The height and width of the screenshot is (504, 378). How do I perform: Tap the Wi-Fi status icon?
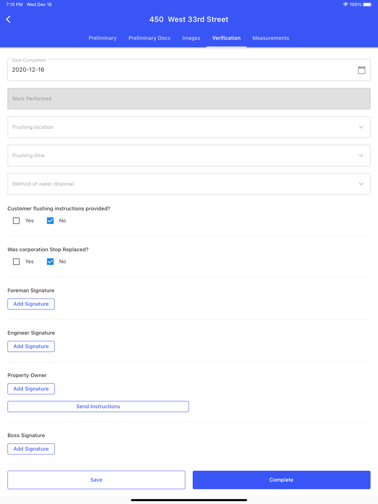pos(345,5)
